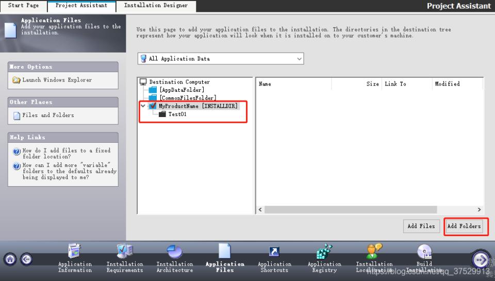Viewport: 495px width, 281px height.
Task: Click the MyProductName checked folder icon
Action: (x=153, y=106)
